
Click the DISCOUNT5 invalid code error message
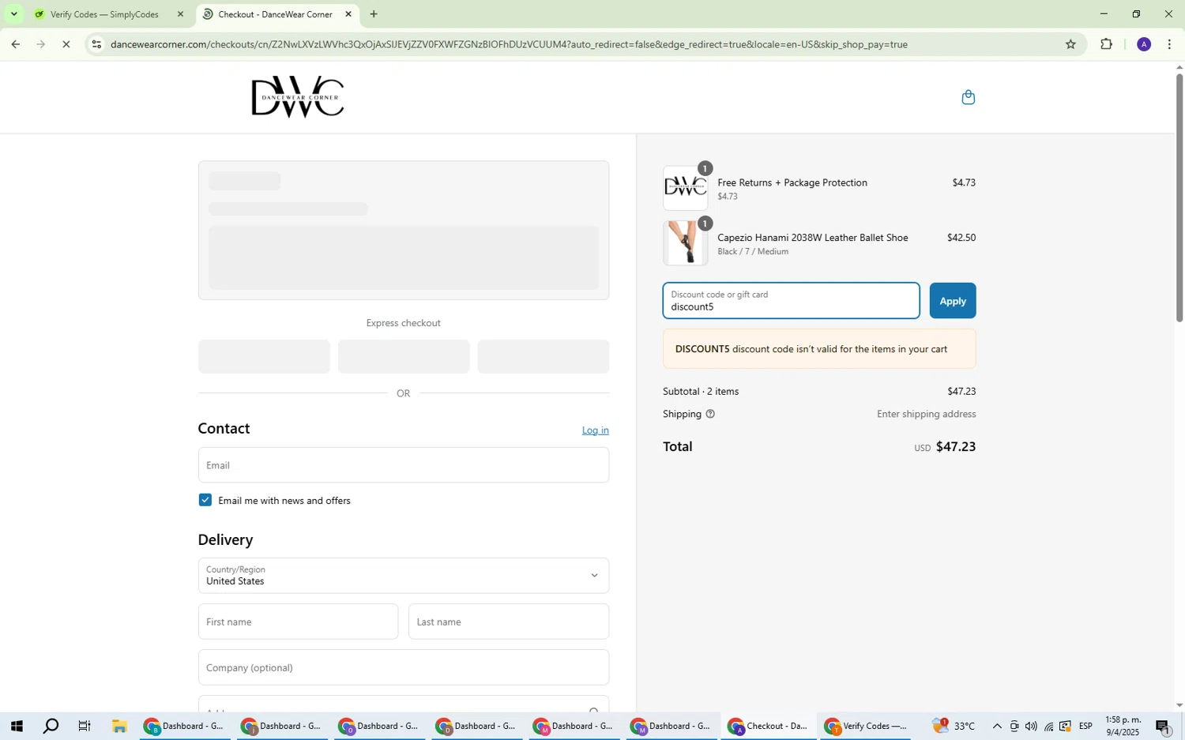click(819, 349)
